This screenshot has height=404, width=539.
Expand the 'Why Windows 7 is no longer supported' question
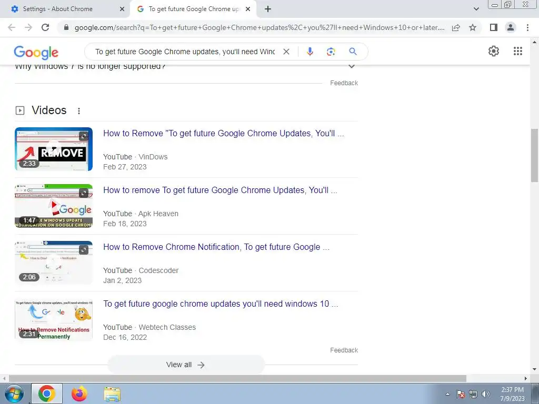pyautogui.click(x=351, y=66)
